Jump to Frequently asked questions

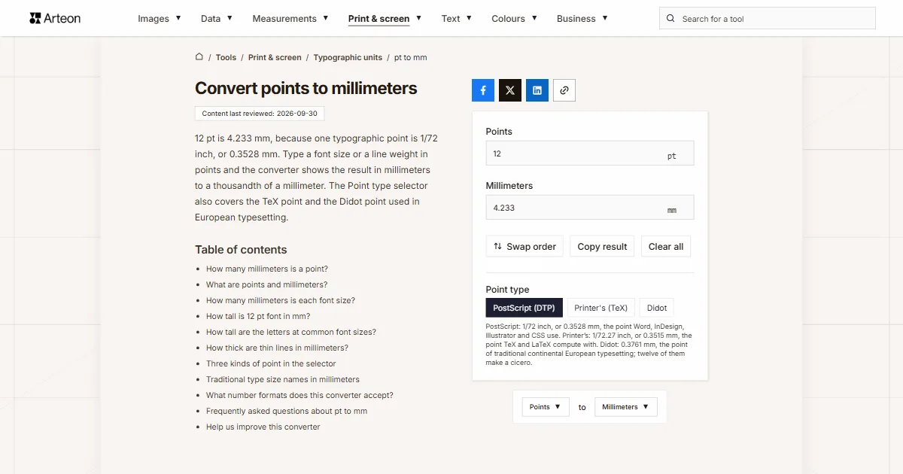[x=287, y=411]
